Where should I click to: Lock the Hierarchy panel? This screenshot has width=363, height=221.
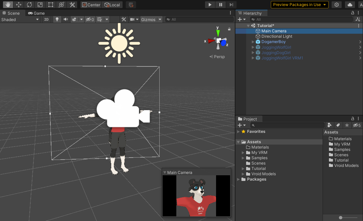pyautogui.click(x=353, y=13)
